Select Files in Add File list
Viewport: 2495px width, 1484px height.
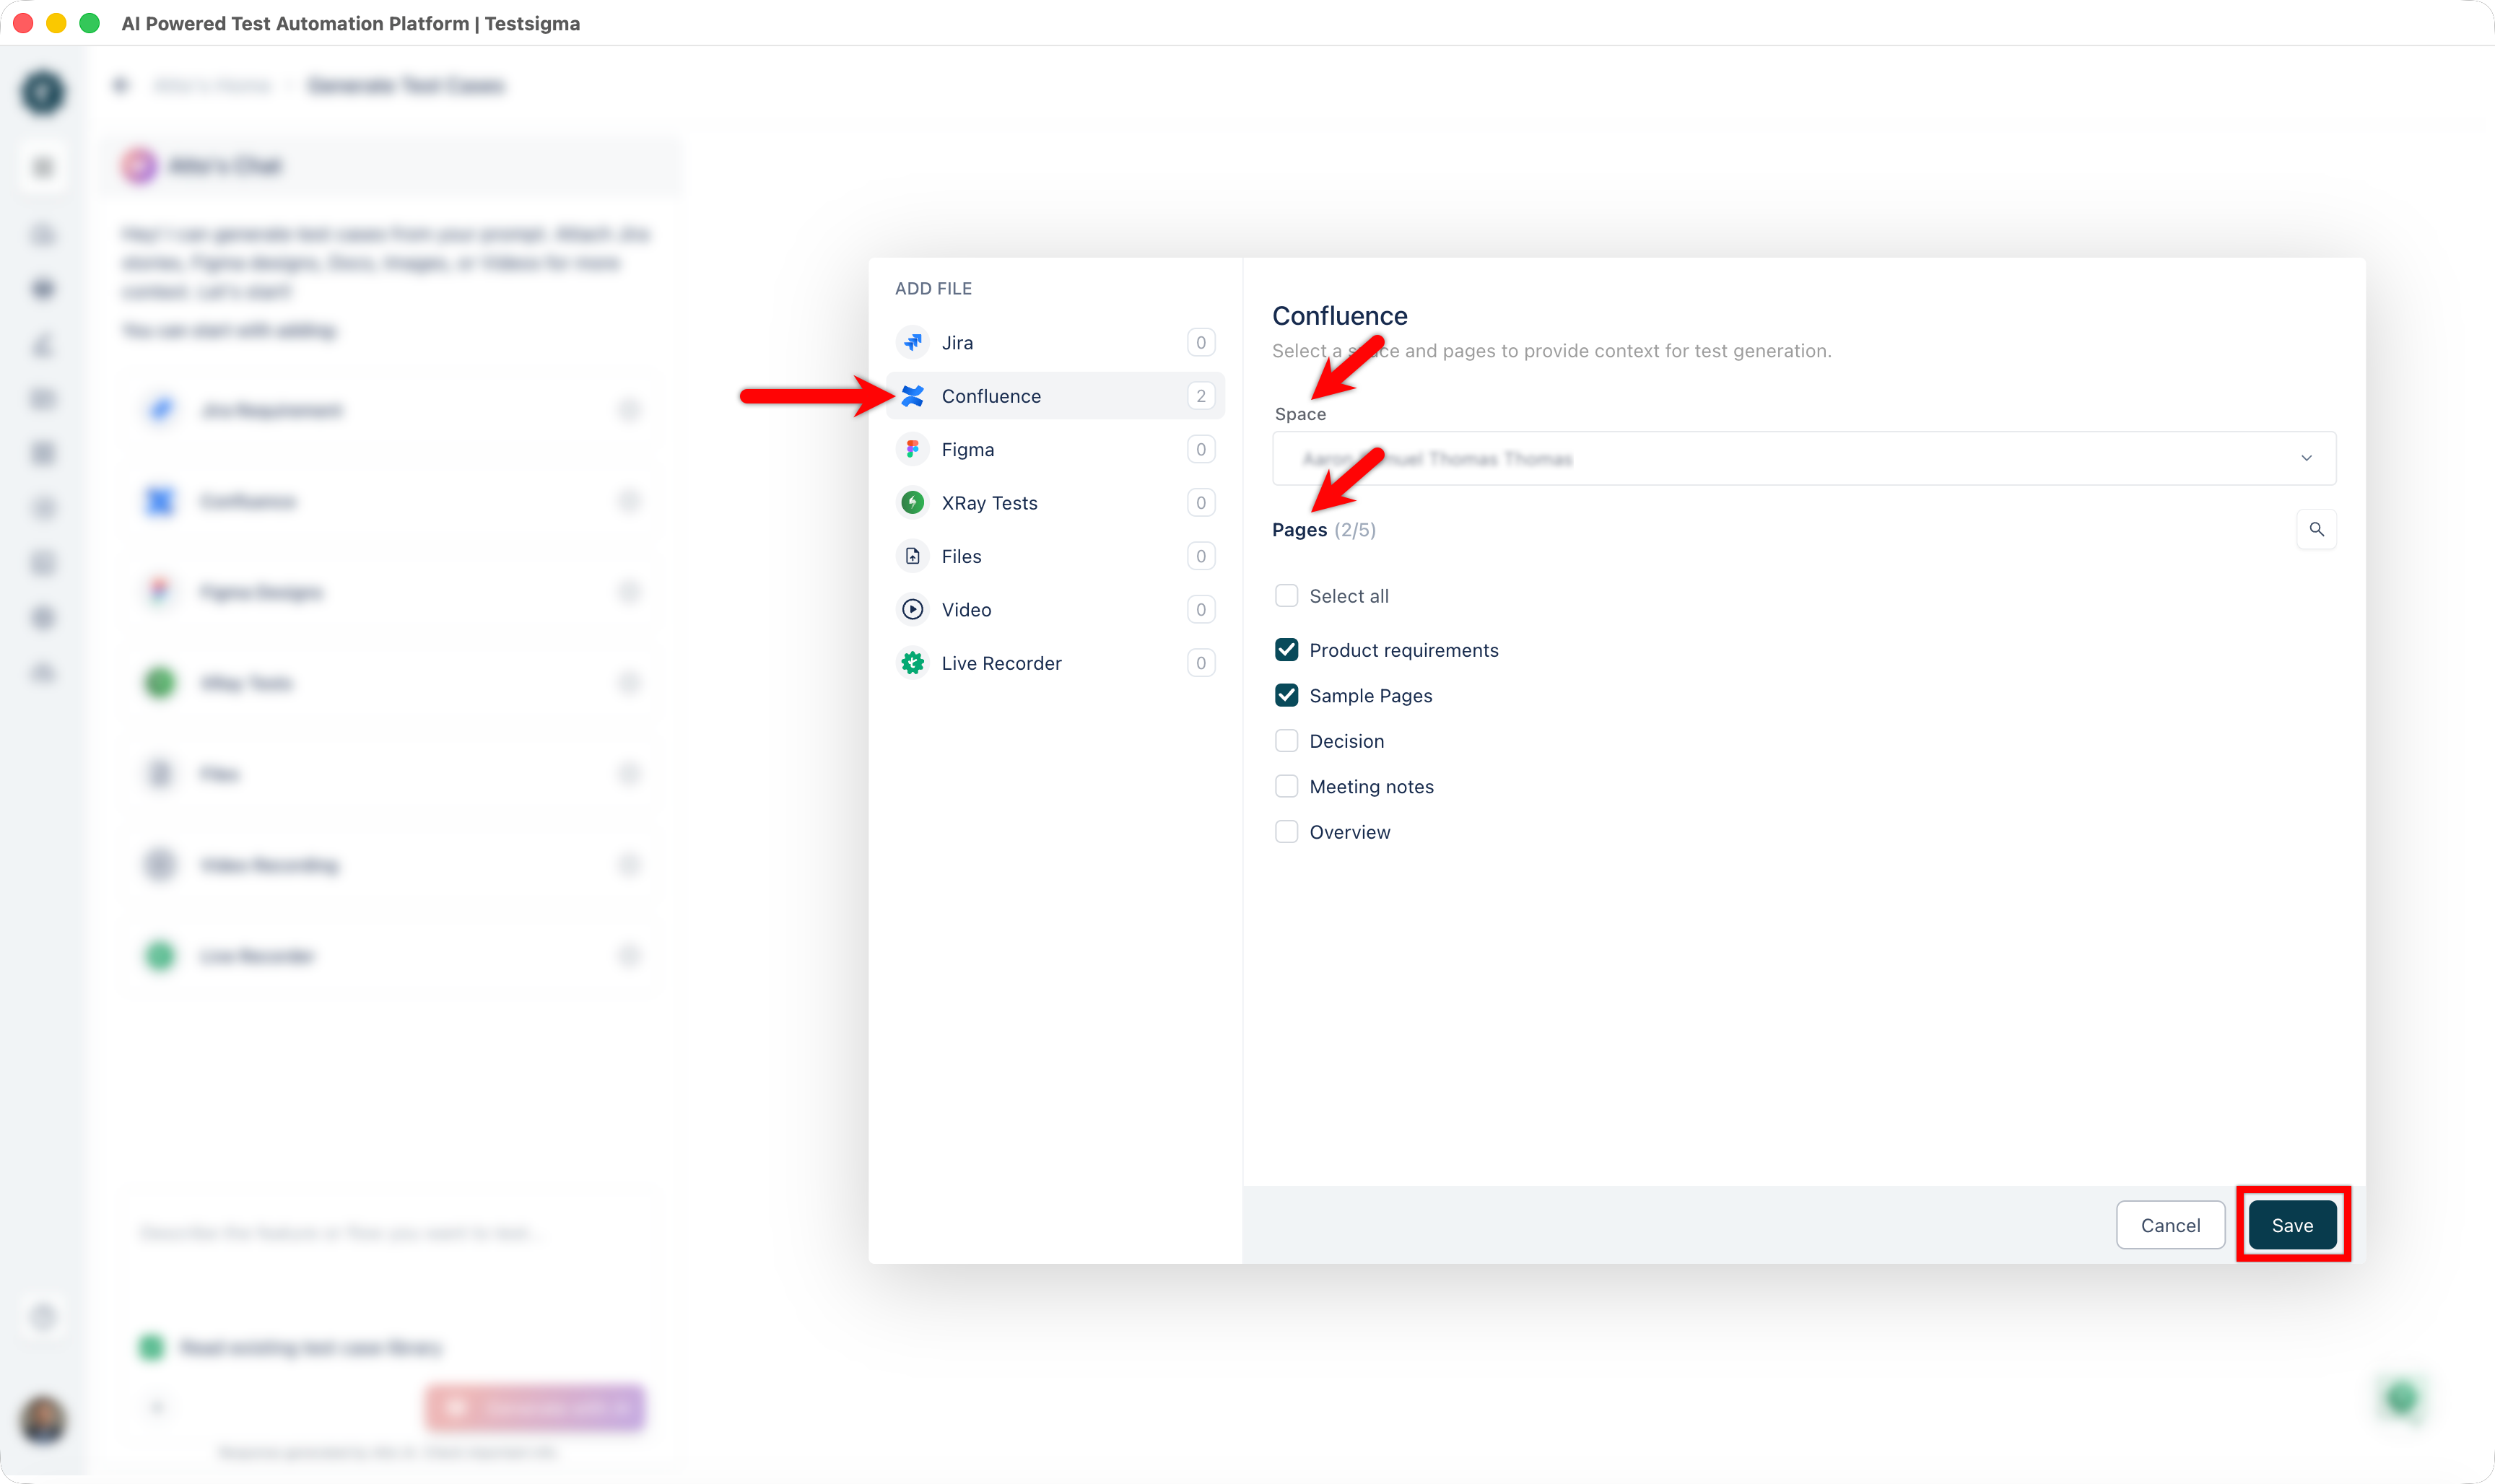click(x=1055, y=556)
